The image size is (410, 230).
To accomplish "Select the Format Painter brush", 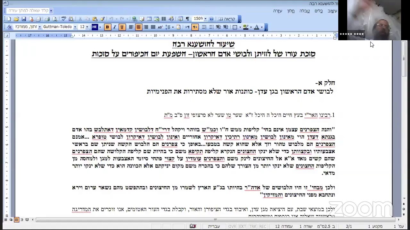I will click(102, 19).
